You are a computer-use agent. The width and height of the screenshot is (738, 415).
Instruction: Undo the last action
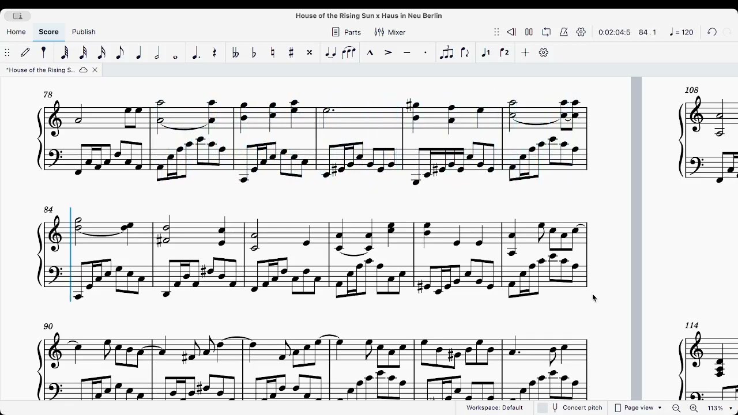(712, 32)
